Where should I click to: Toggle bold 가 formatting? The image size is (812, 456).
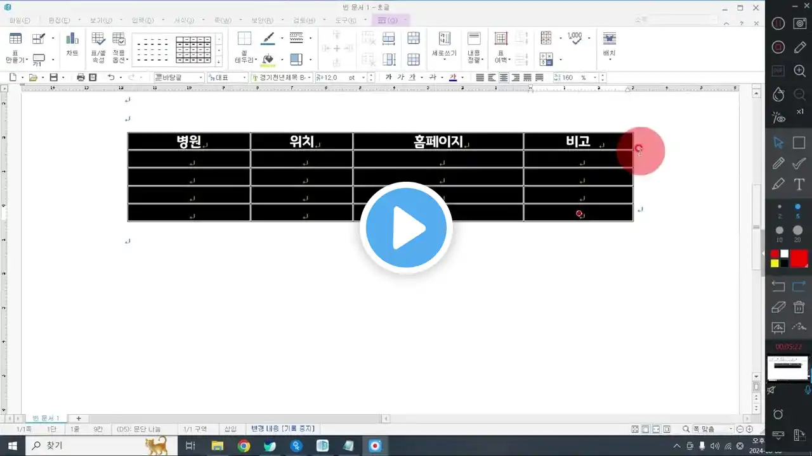(389, 77)
